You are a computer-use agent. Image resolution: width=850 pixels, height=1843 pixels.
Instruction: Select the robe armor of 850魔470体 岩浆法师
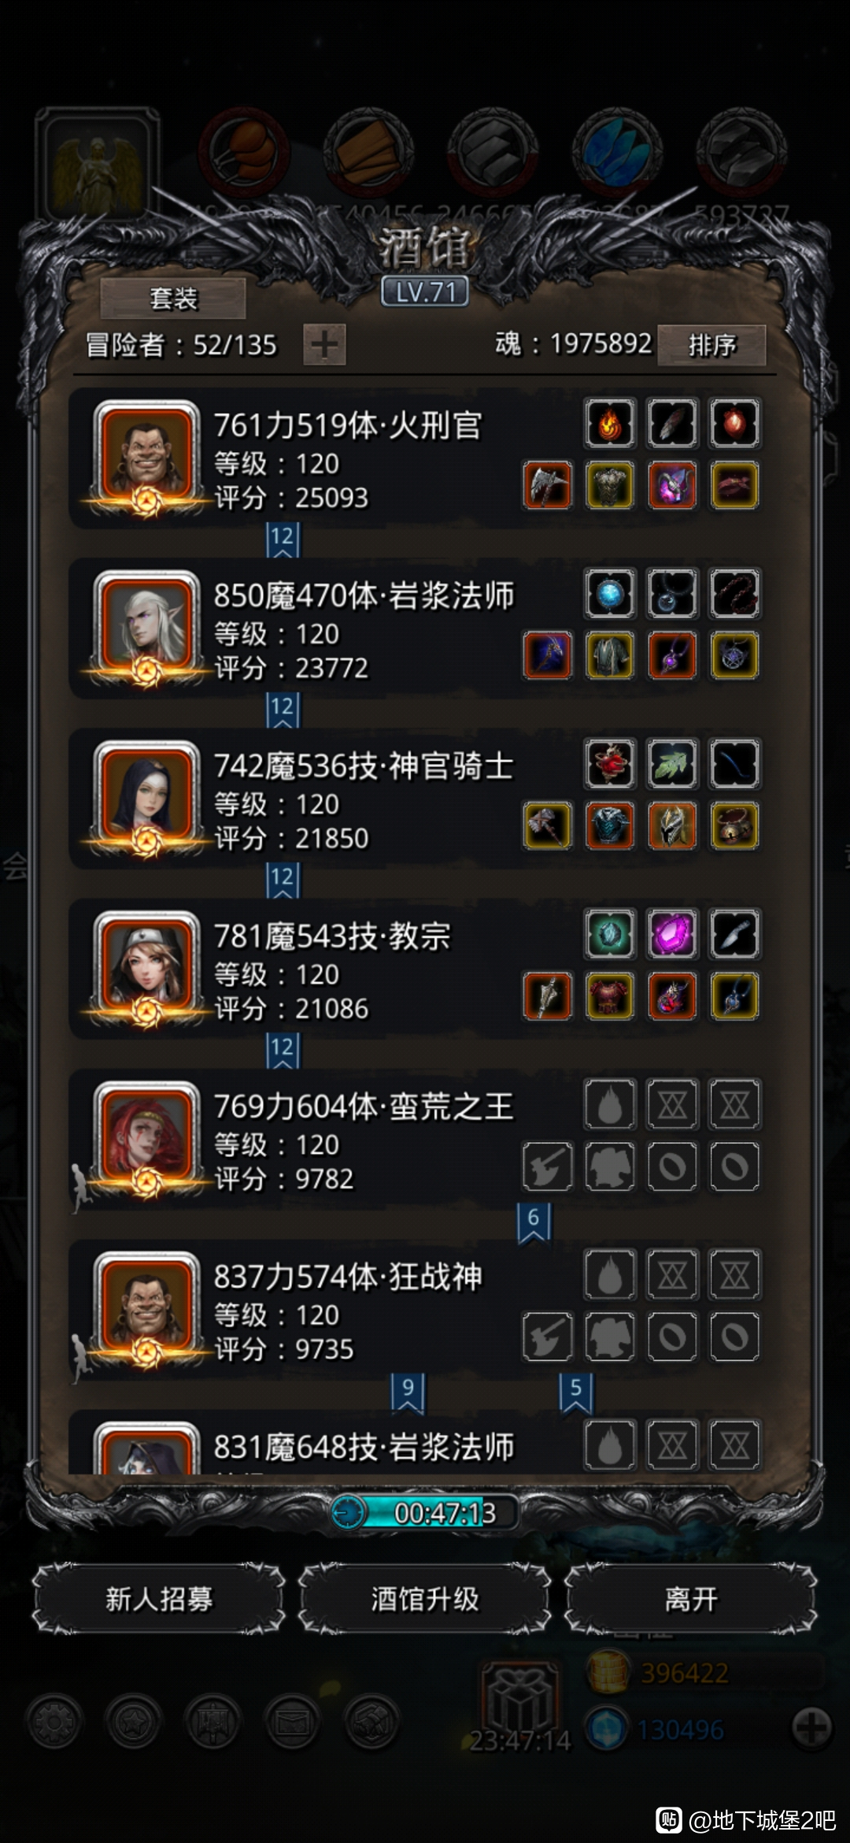point(610,655)
